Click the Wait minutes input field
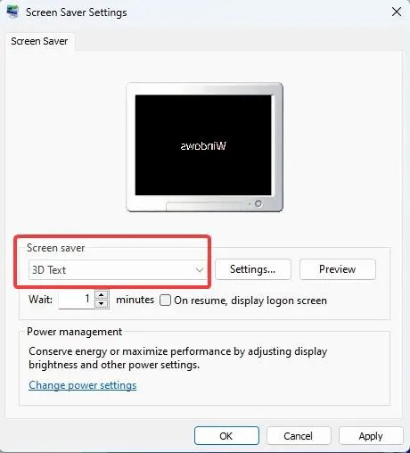The height and width of the screenshot is (453, 410). tap(76, 300)
